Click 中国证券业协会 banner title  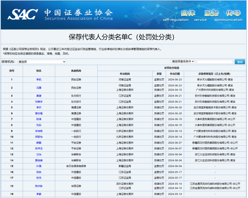point(79,12)
